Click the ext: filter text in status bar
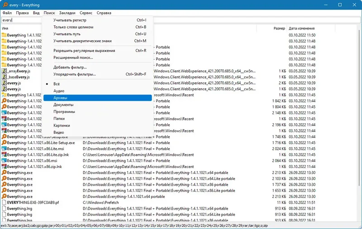362x229 pixels. (134, 225)
